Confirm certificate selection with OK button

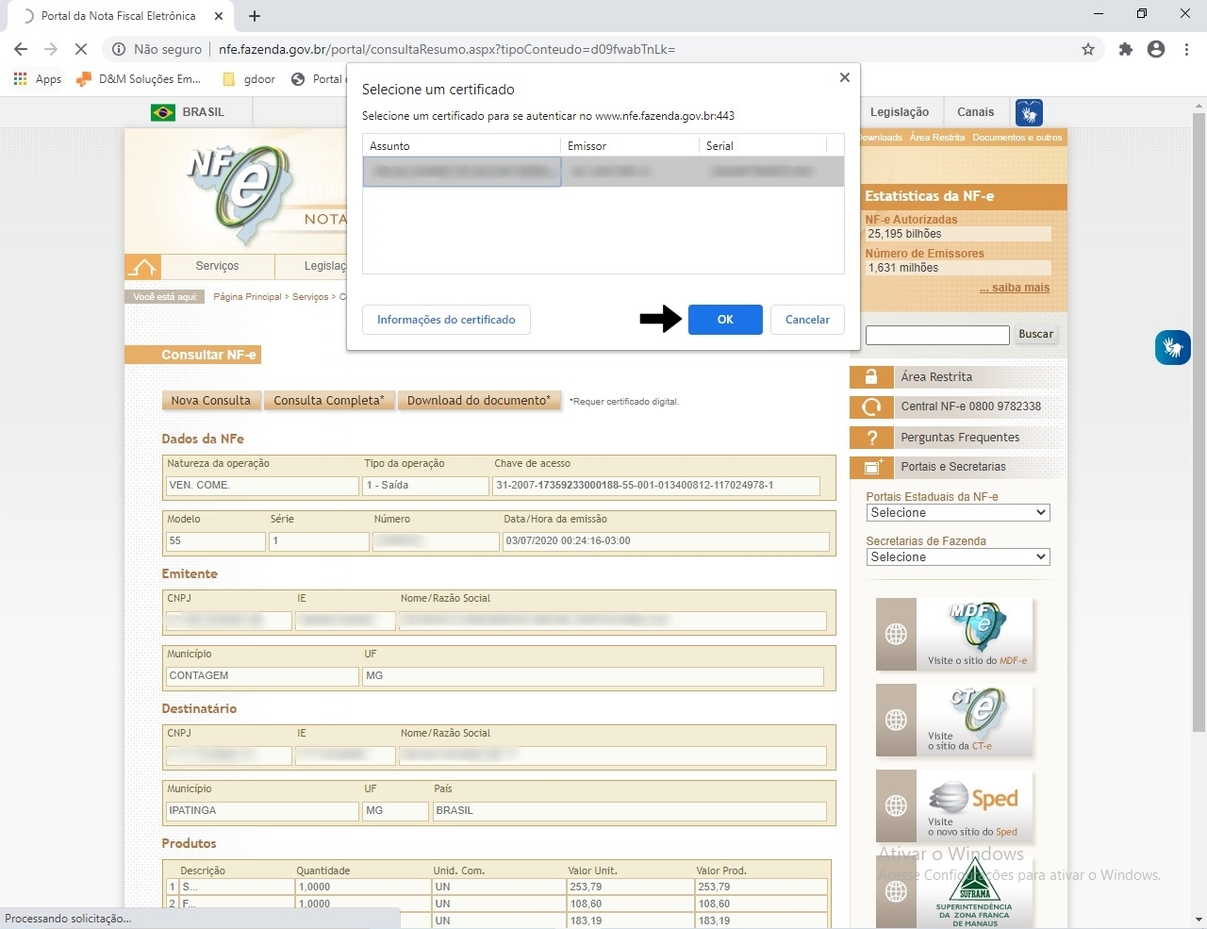725,320
